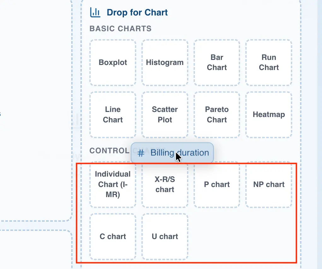Pick the Run Chart tile
The image size is (322, 269).
tap(269, 62)
